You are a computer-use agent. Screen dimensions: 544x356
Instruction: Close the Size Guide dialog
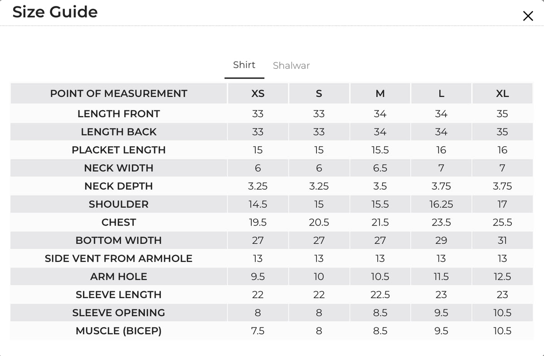tap(528, 16)
